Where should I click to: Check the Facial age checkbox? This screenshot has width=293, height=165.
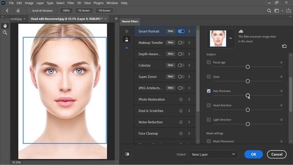point(209,62)
